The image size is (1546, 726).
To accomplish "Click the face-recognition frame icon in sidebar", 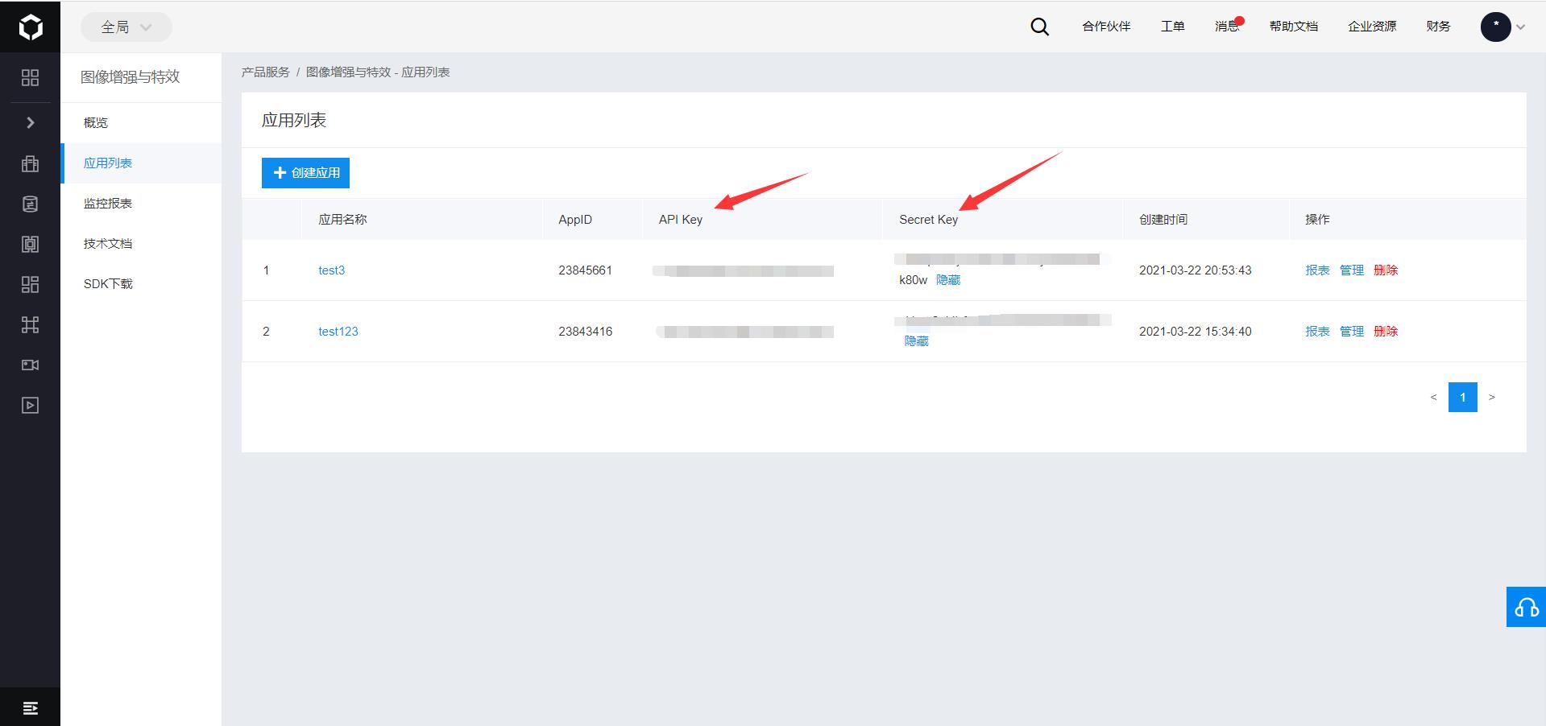I will (30, 244).
